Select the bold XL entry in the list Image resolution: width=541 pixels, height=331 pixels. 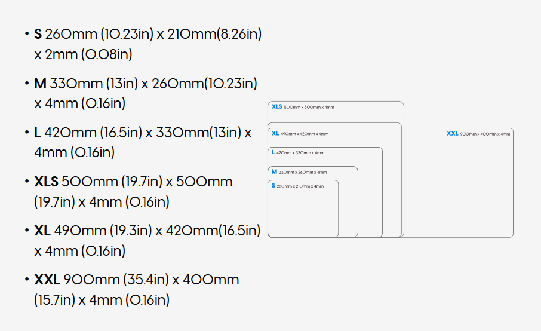(x=42, y=231)
